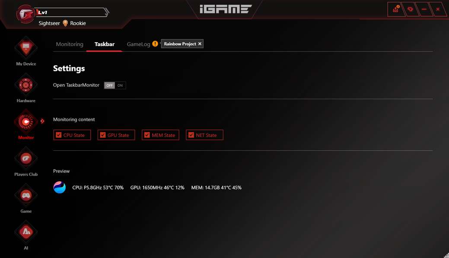Image resolution: width=449 pixels, height=258 pixels.
Task: Click the settings gear icon in title bar
Action: tap(411, 9)
